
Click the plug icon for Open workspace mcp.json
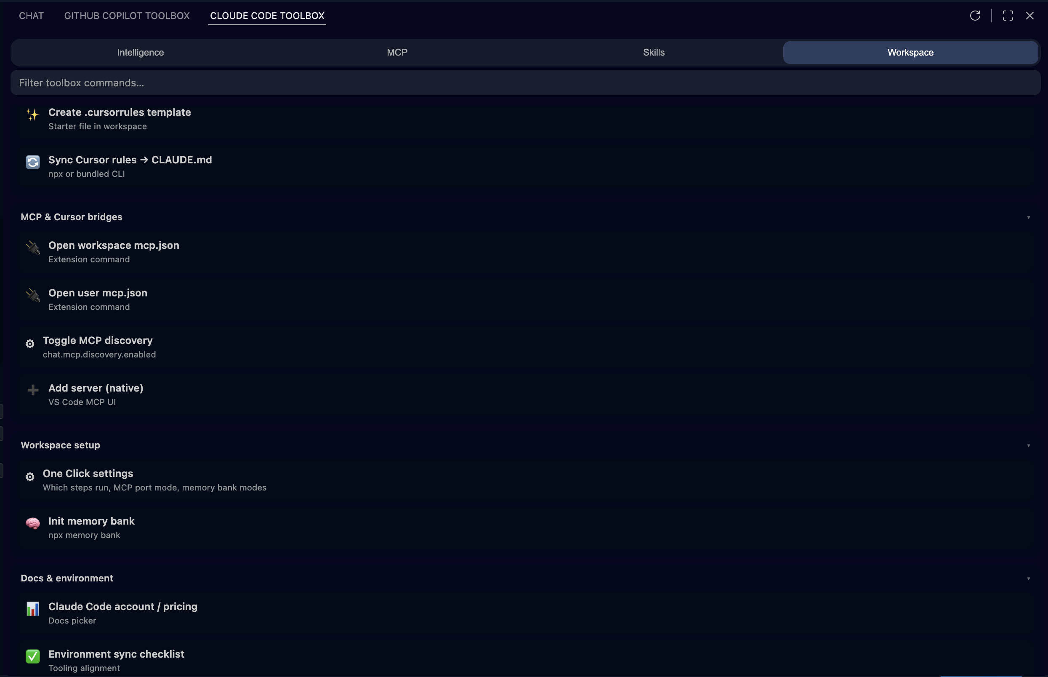pos(32,248)
